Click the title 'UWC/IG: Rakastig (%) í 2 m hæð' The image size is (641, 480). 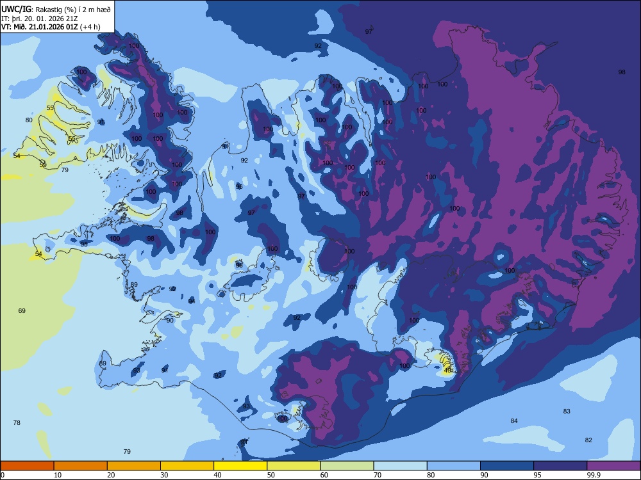(56, 10)
